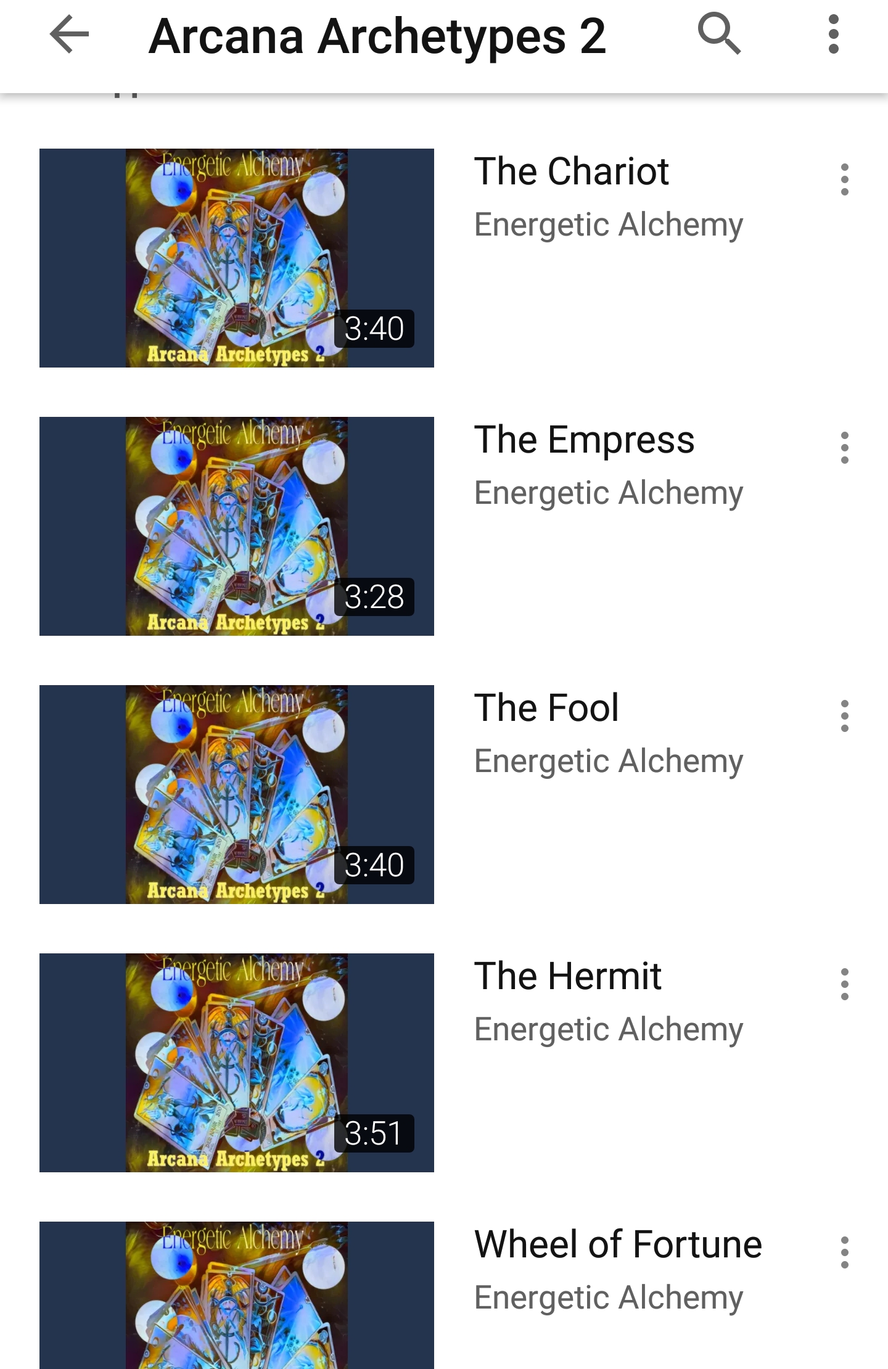Viewport: 888px width, 1369px height.
Task: Select Wheel of Fortune title
Action: coord(618,1244)
